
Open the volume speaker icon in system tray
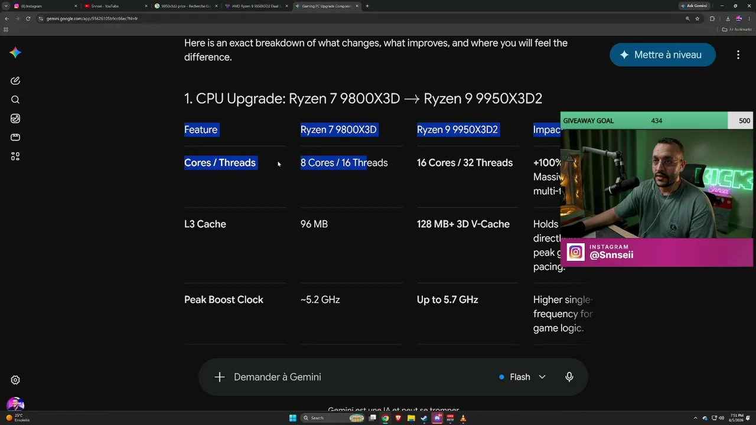click(x=722, y=418)
